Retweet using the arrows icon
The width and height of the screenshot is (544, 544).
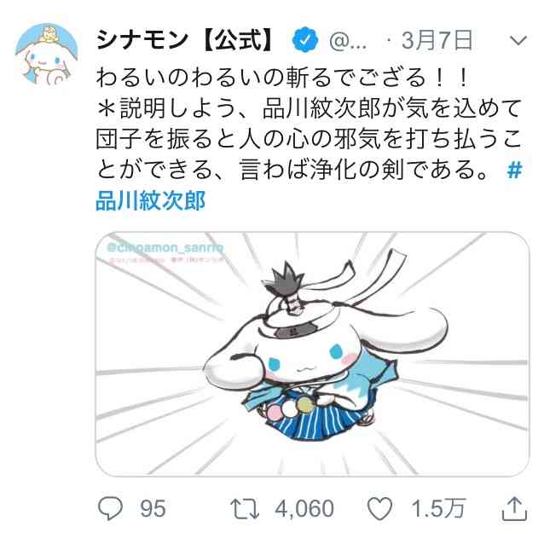point(245,509)
